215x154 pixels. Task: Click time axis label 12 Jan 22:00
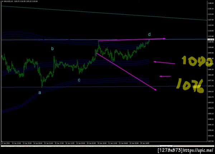point(16,143)
